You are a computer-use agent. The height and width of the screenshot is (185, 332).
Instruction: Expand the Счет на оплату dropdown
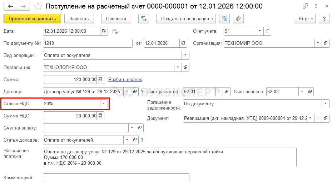pos(132,128)
